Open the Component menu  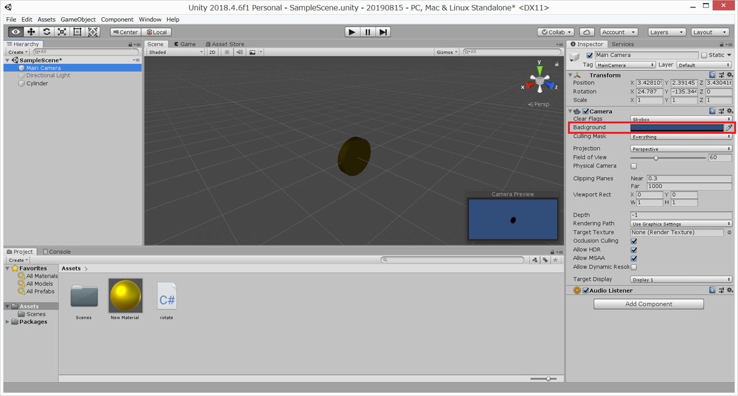pyautogui.click(x=117, y=20)
